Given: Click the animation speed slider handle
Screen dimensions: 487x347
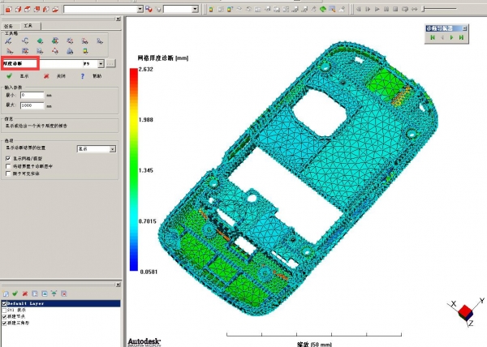Looking at the screenshot, I should coord(423,9).
